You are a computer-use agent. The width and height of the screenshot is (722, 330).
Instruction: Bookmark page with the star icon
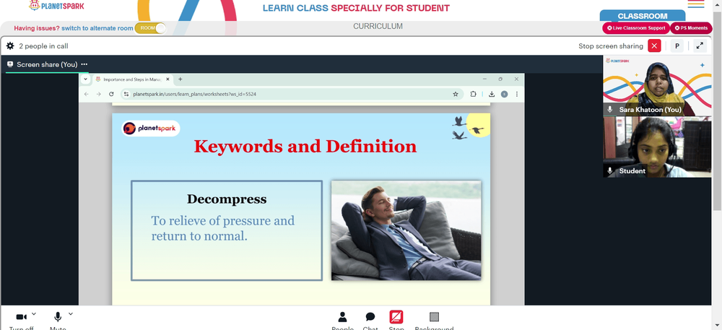[x=456, y=94]
